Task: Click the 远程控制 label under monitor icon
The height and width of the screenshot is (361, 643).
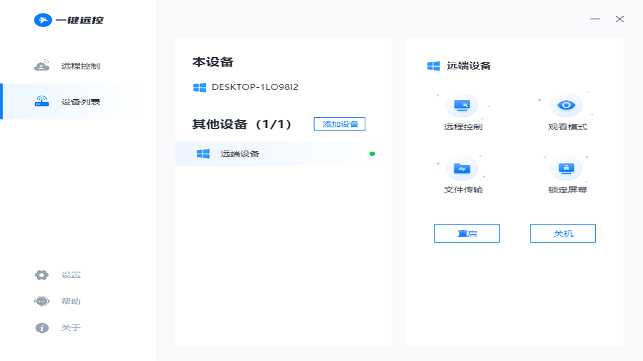Action: (463, 127)
